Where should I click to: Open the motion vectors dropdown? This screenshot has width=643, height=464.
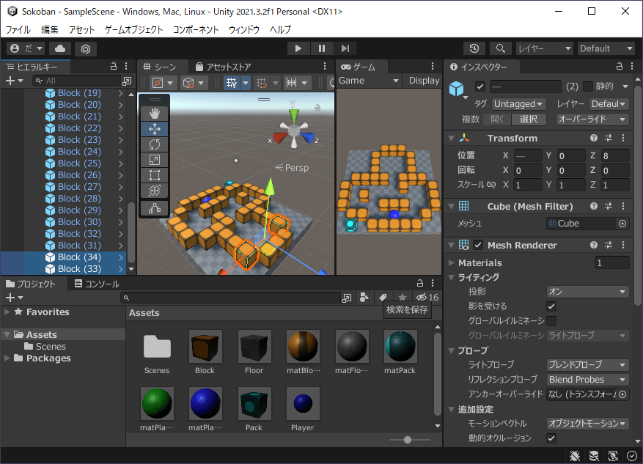587,424
